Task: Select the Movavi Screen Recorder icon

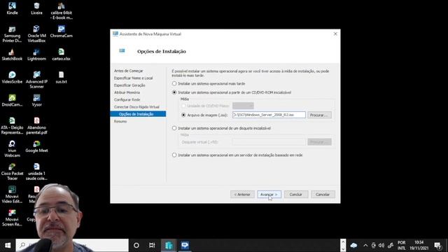Action: point(12,218)
